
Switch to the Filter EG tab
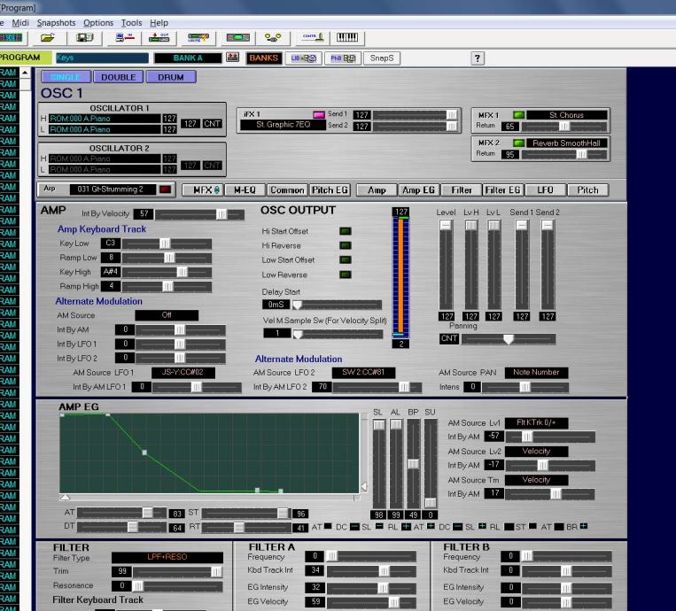point(503,189)
